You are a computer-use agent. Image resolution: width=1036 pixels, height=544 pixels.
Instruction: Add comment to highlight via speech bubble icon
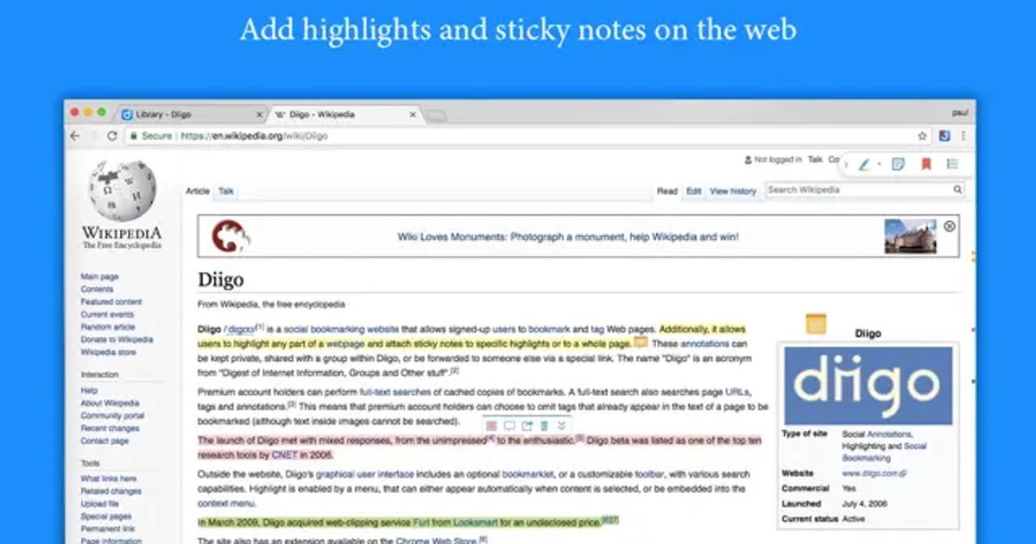click(x=509, y=426)
